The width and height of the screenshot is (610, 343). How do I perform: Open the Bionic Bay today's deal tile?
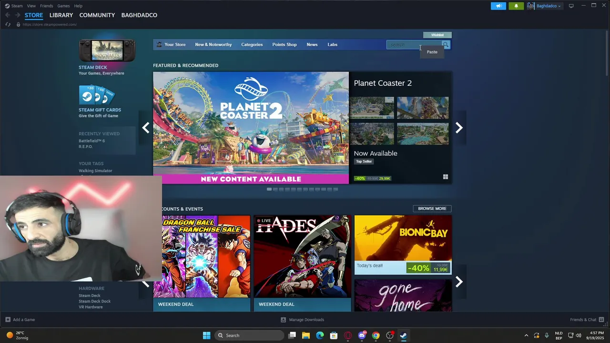(403, 245)
